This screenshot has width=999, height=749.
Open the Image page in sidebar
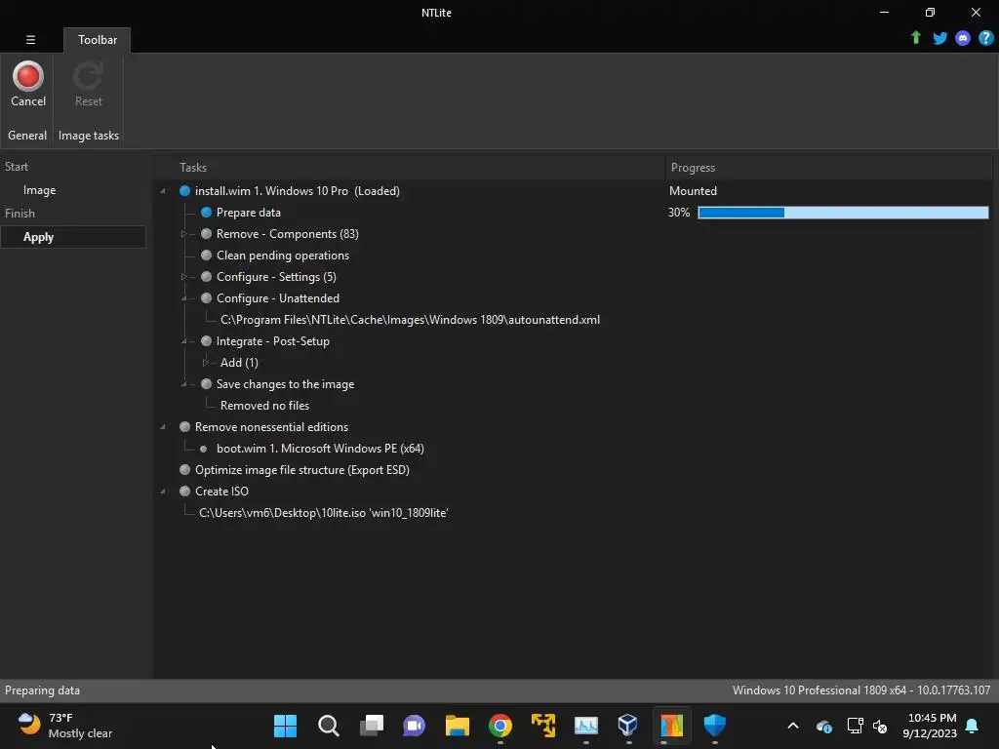click(39, 190)
